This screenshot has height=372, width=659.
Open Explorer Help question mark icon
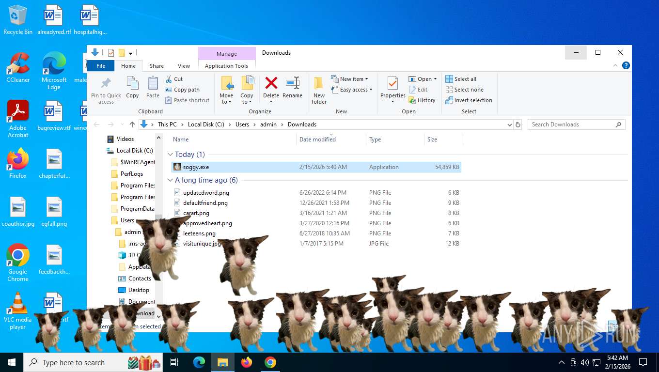(626, 65)
